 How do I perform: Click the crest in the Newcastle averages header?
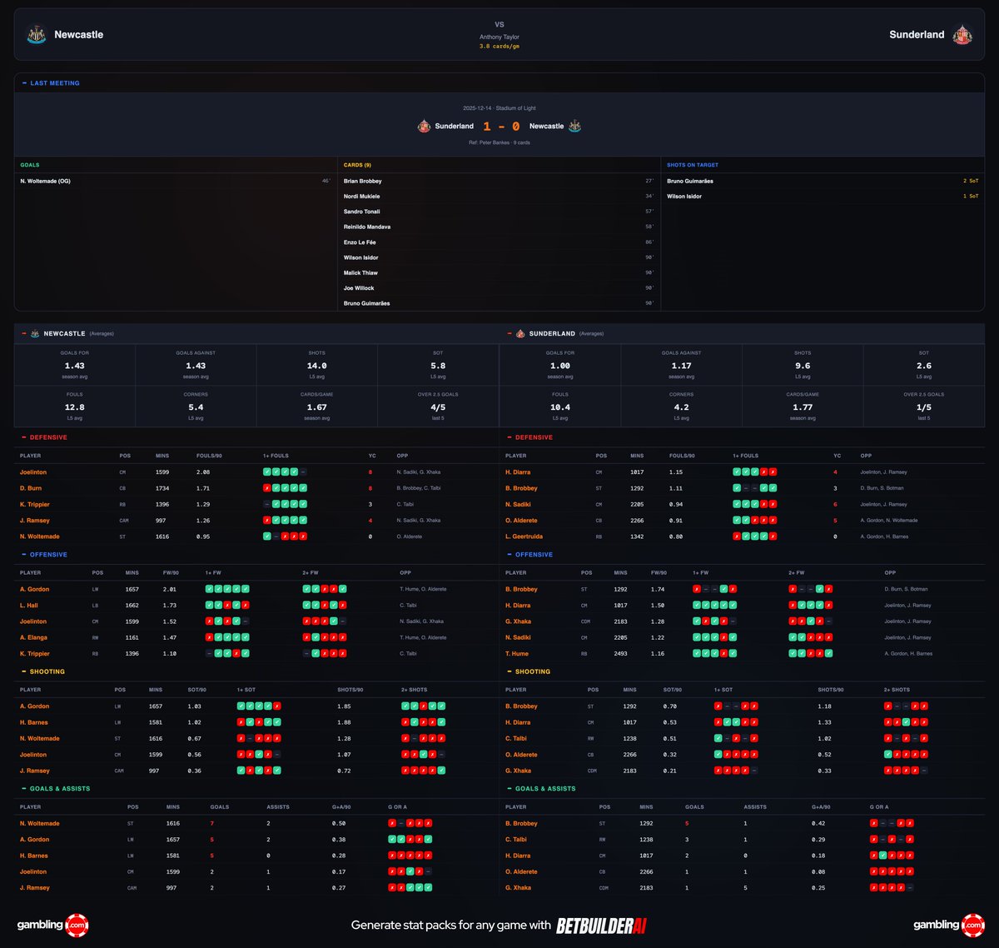click(x=35, y=333)
